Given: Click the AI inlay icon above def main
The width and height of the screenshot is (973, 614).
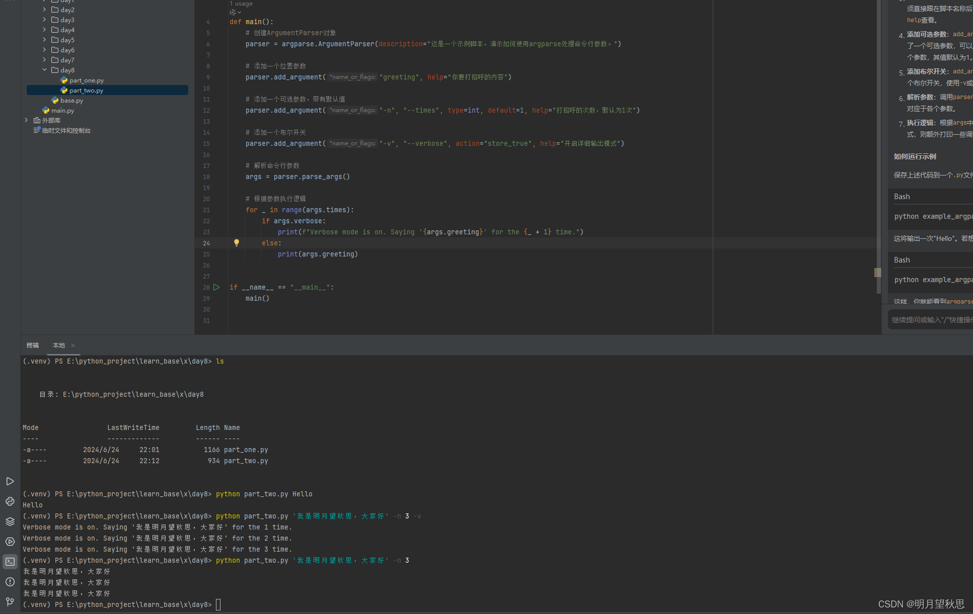Looking at the screenshot, I should [x=233, y=12].
